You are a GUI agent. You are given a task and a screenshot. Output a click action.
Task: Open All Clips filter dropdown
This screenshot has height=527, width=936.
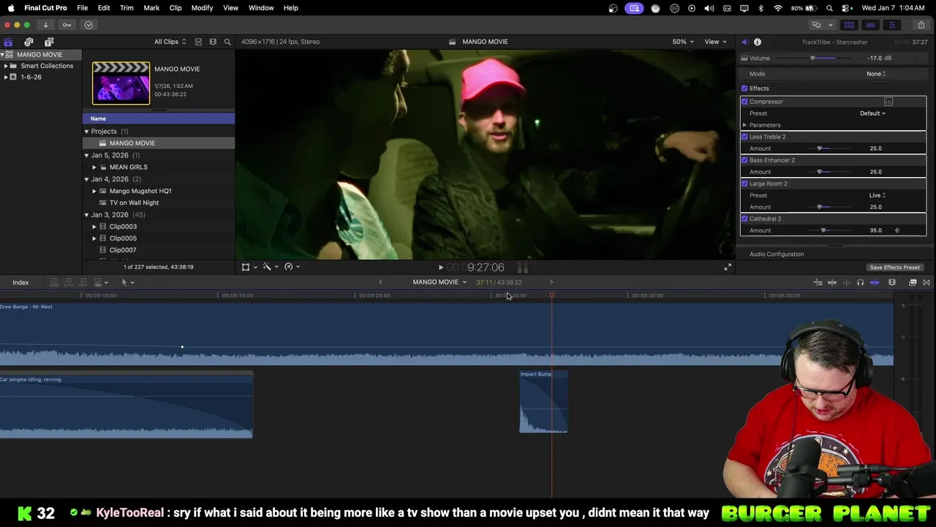[170, 42]
